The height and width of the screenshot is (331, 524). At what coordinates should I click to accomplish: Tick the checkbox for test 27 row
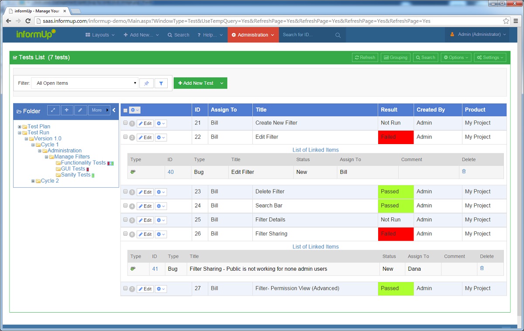click(125, 289)
